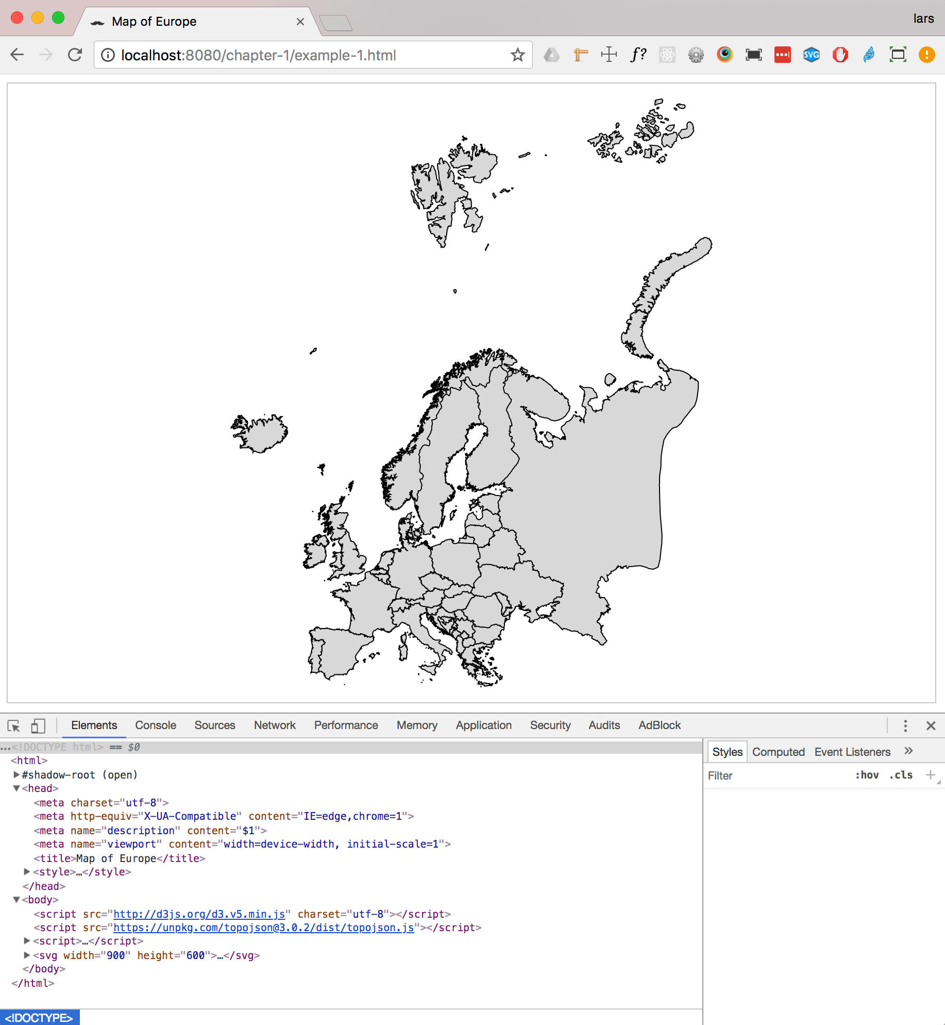Close the DevTools panel
Viewport: 945px width, 1025px height.
pyautogui.click(x=931, y=725)
